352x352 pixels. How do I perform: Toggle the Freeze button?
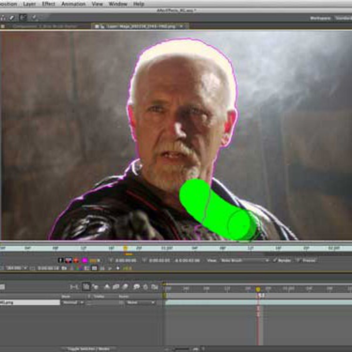(306, 260)
